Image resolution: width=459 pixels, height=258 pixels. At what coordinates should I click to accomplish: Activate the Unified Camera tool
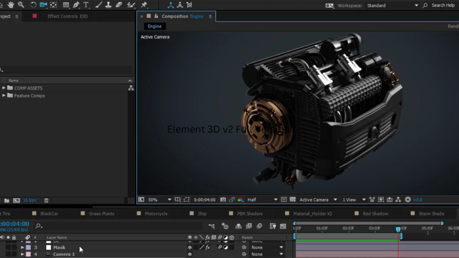43,5
